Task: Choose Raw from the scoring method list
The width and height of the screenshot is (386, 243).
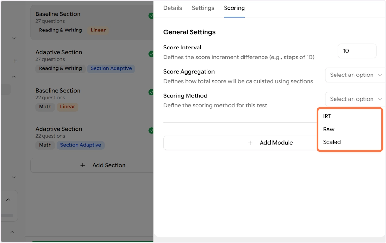Action: tap(329, 129)
